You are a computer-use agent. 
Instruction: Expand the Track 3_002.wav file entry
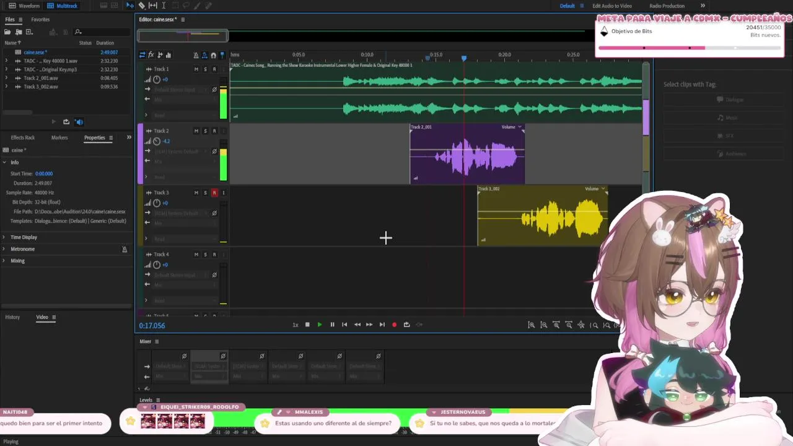click(x=6, y=87)
